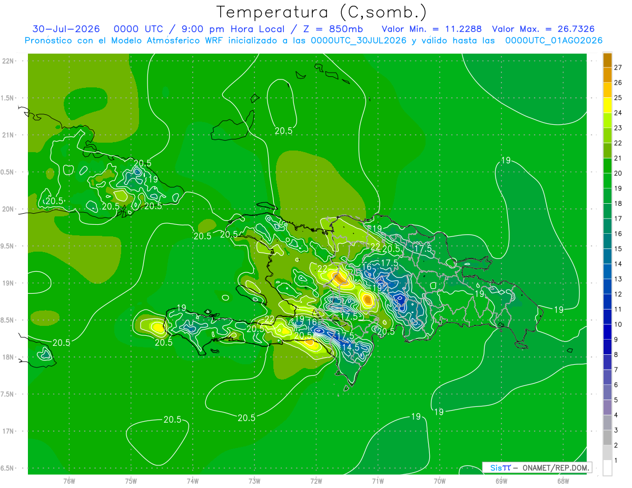Click the '21N' latitude axis label

coord(8,135)
